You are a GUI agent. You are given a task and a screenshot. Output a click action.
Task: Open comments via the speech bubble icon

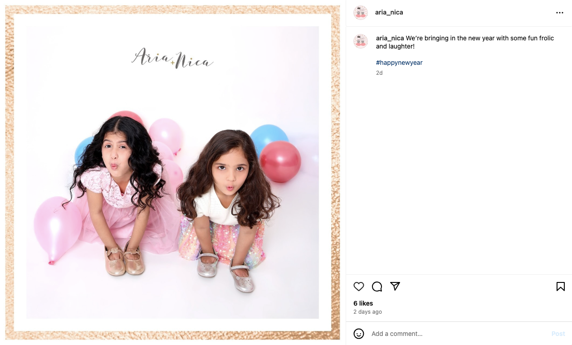(x=377, y=287)
